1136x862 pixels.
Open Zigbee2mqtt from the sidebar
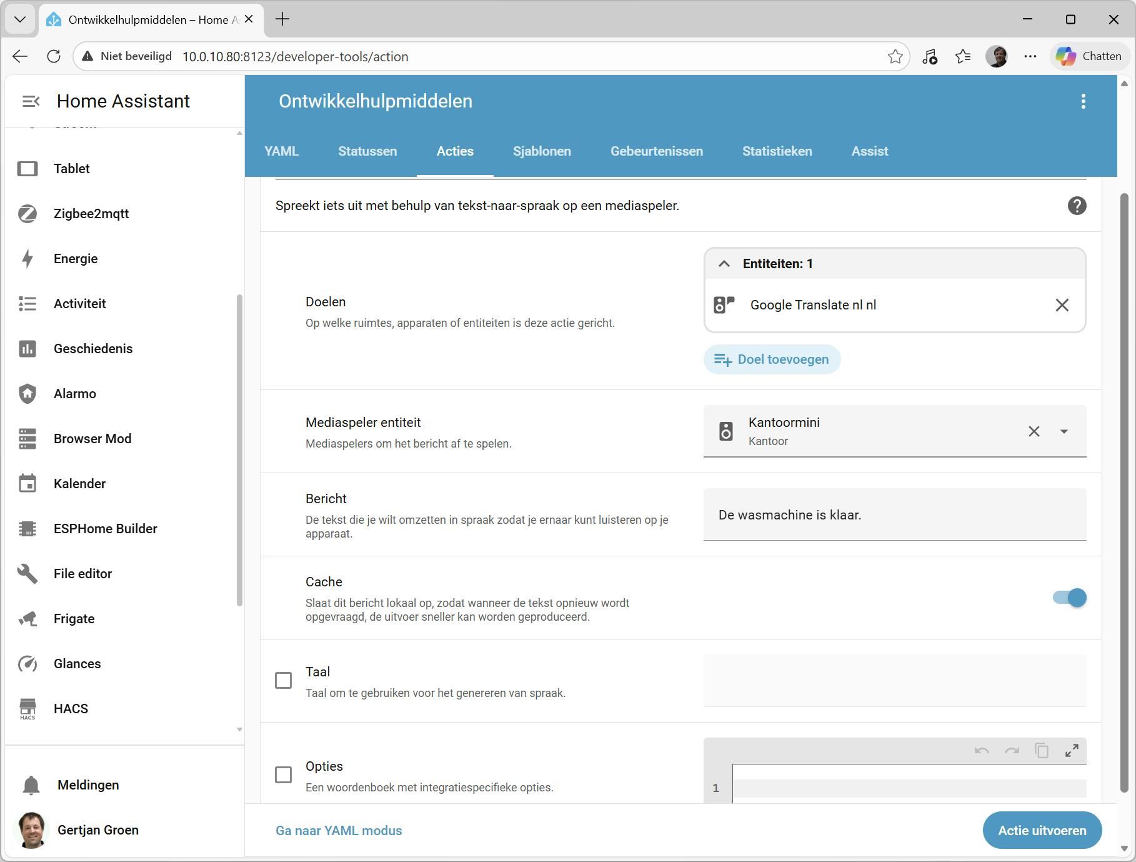tap(91, 214)
